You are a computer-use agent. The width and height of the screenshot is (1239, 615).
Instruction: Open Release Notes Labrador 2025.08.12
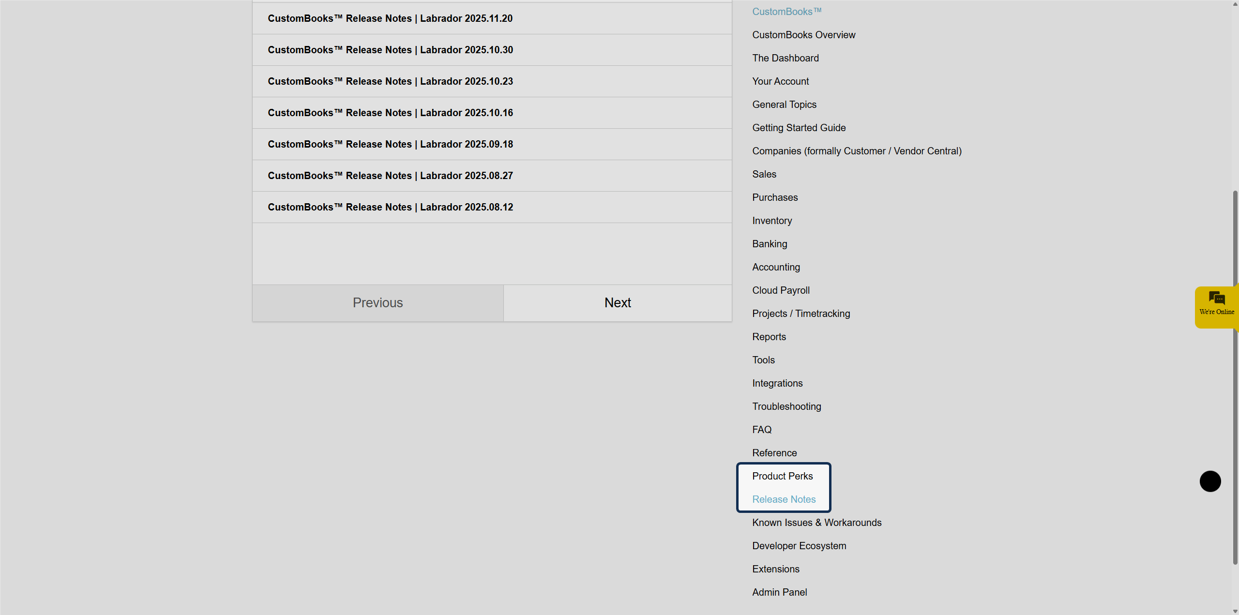390,207
